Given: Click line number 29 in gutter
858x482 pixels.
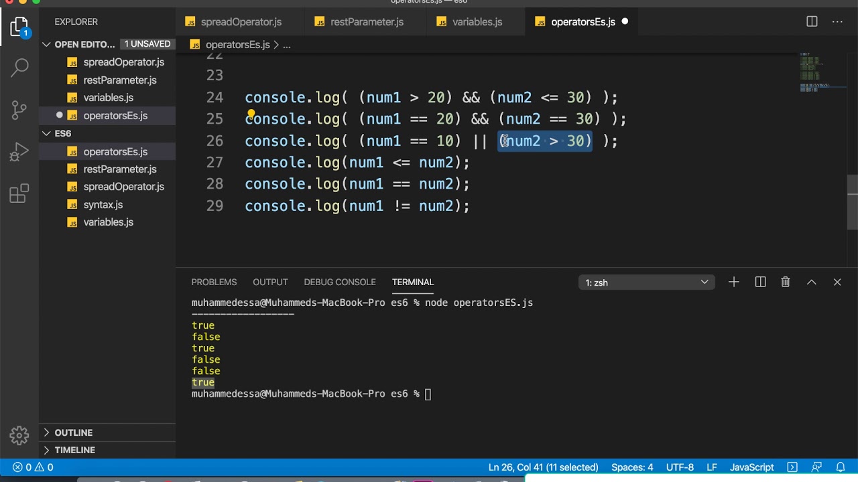Looking at the screenshot, I should point(214,206).
